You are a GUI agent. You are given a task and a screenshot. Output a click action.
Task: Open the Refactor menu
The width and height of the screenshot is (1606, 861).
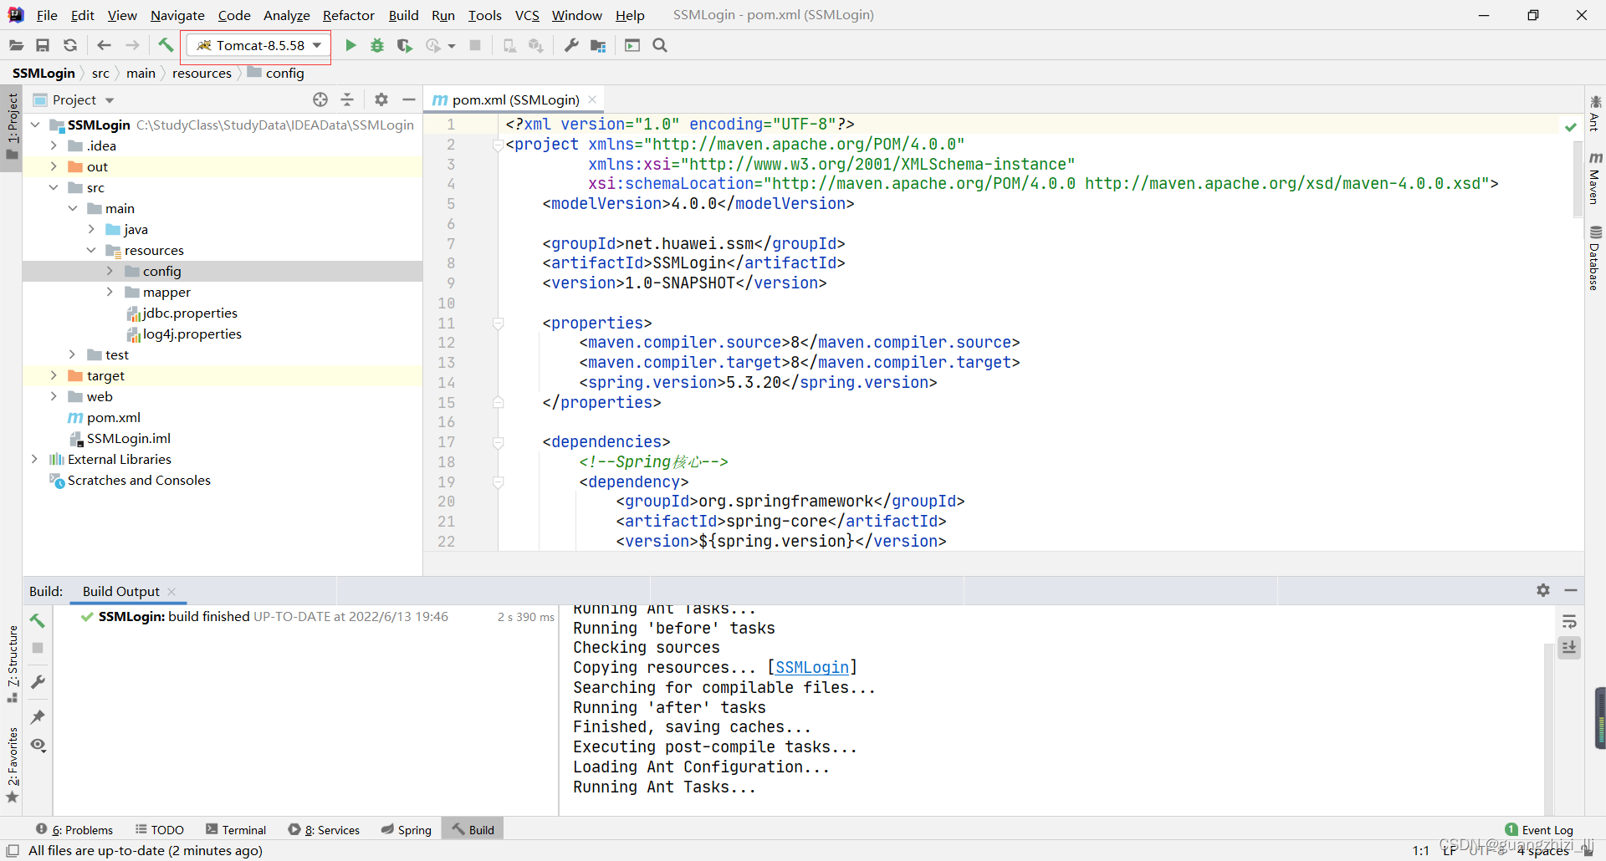pyautogui.click(x=349, y=15)
